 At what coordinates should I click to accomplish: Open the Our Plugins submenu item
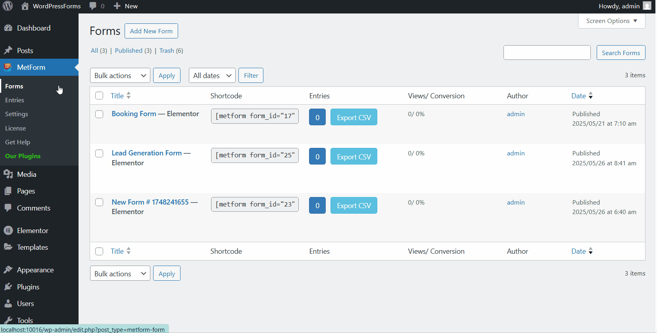(23, 156)
